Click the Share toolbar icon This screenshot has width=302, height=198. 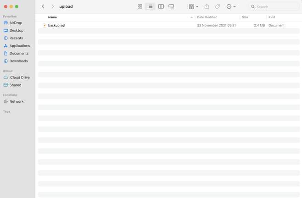pyautogui.click(x=207, y=6)
